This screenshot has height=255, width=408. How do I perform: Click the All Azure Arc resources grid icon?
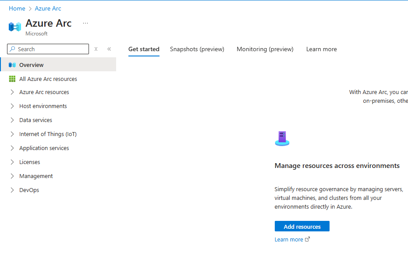pyautogui.click(x=12, y=79)
